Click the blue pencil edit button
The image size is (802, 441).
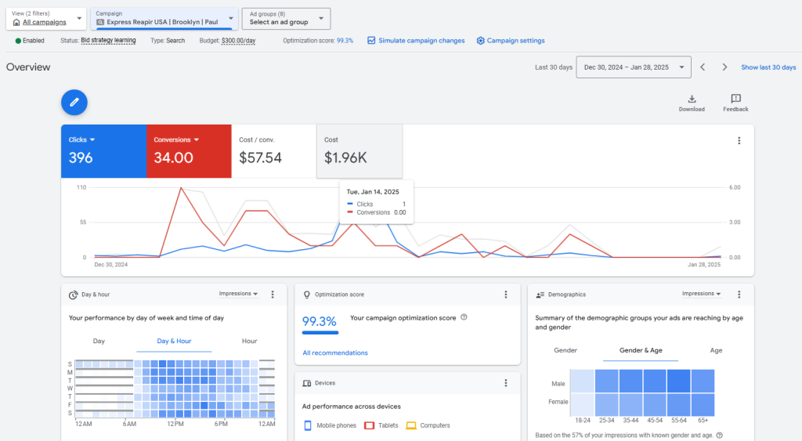coord(74,102)
